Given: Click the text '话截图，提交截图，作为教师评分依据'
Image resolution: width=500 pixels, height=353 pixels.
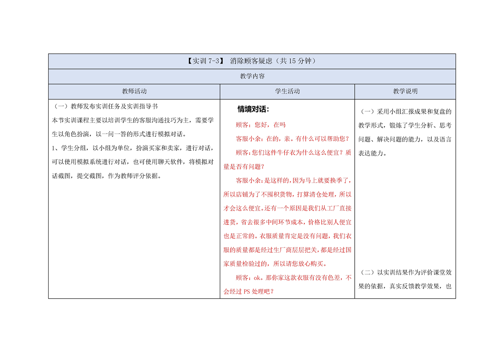Looking at the screenshot, I should (106, 176).
